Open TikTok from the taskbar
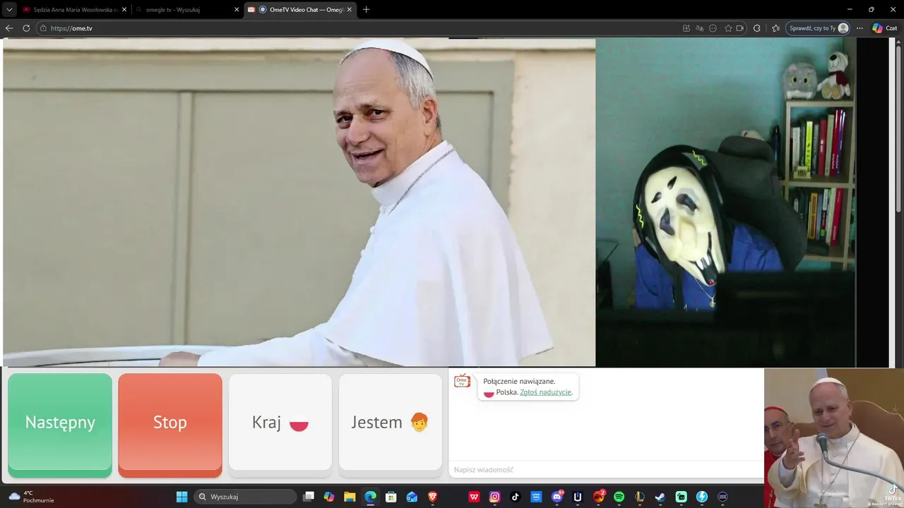 coord(516,497)
